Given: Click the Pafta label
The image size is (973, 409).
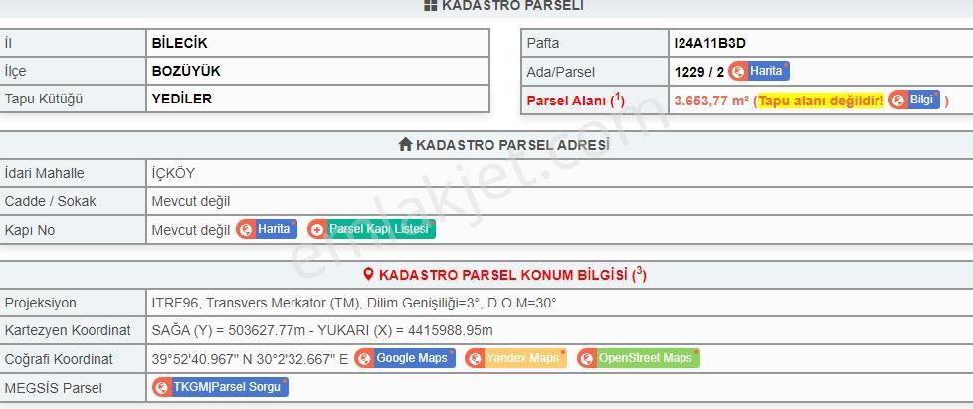Looking at the screenshot, I should [543, 43].
